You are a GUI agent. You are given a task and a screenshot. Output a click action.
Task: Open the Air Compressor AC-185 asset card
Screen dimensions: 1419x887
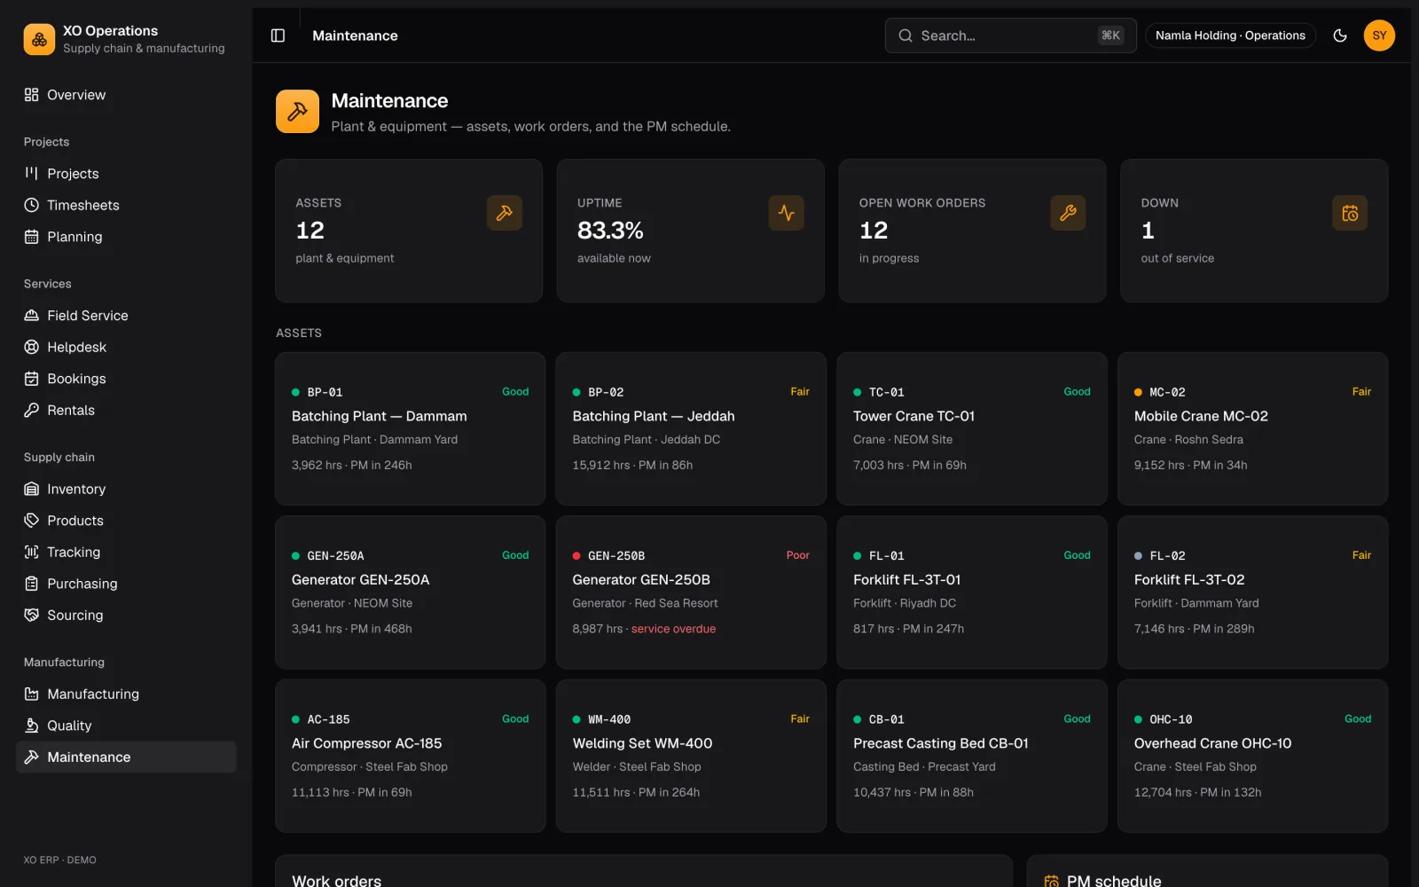tap(410, 756)
